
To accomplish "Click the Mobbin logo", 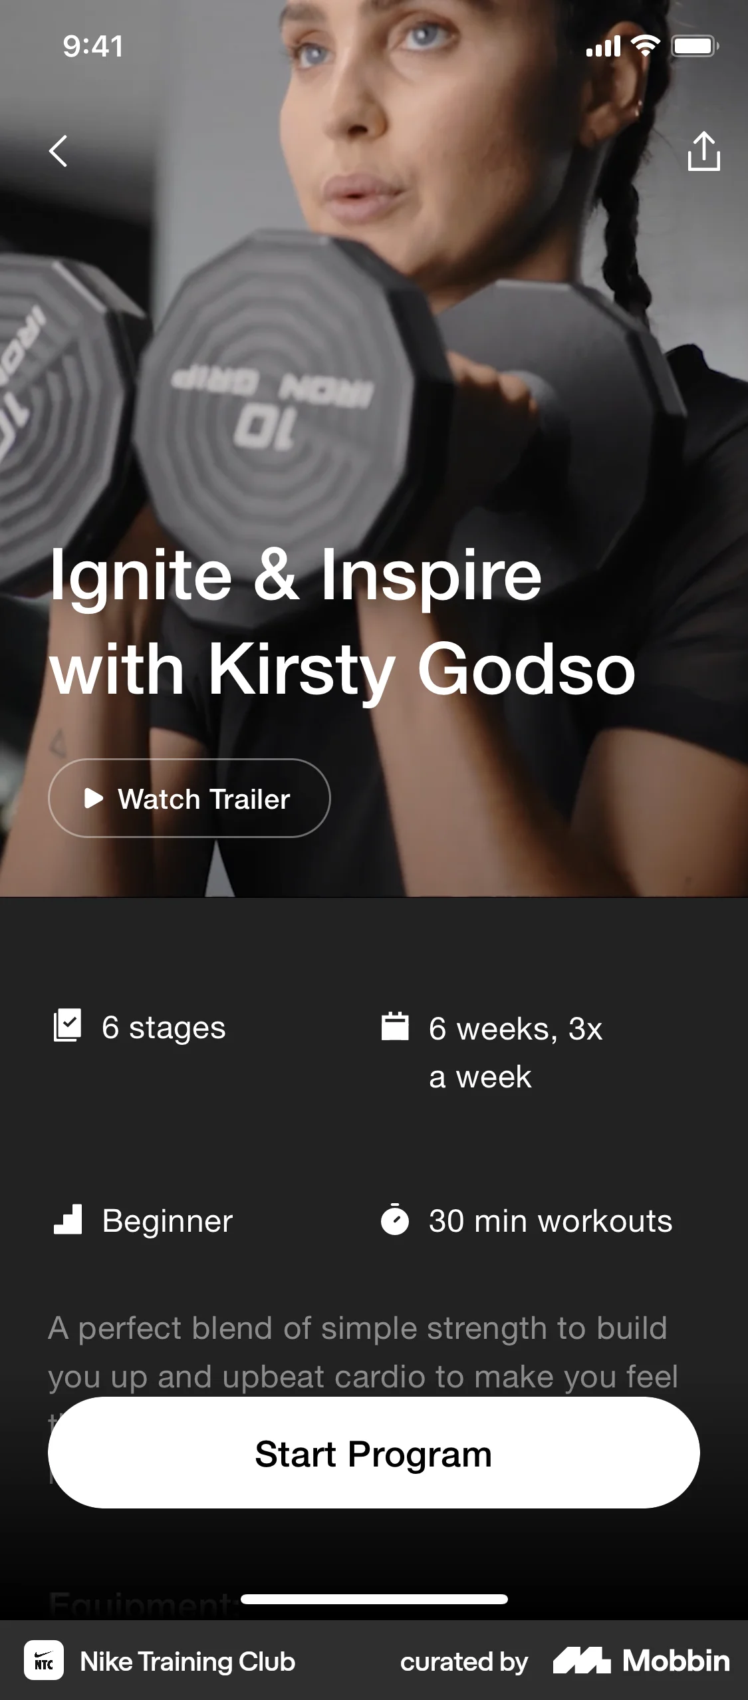I will tap(641, 1661).
